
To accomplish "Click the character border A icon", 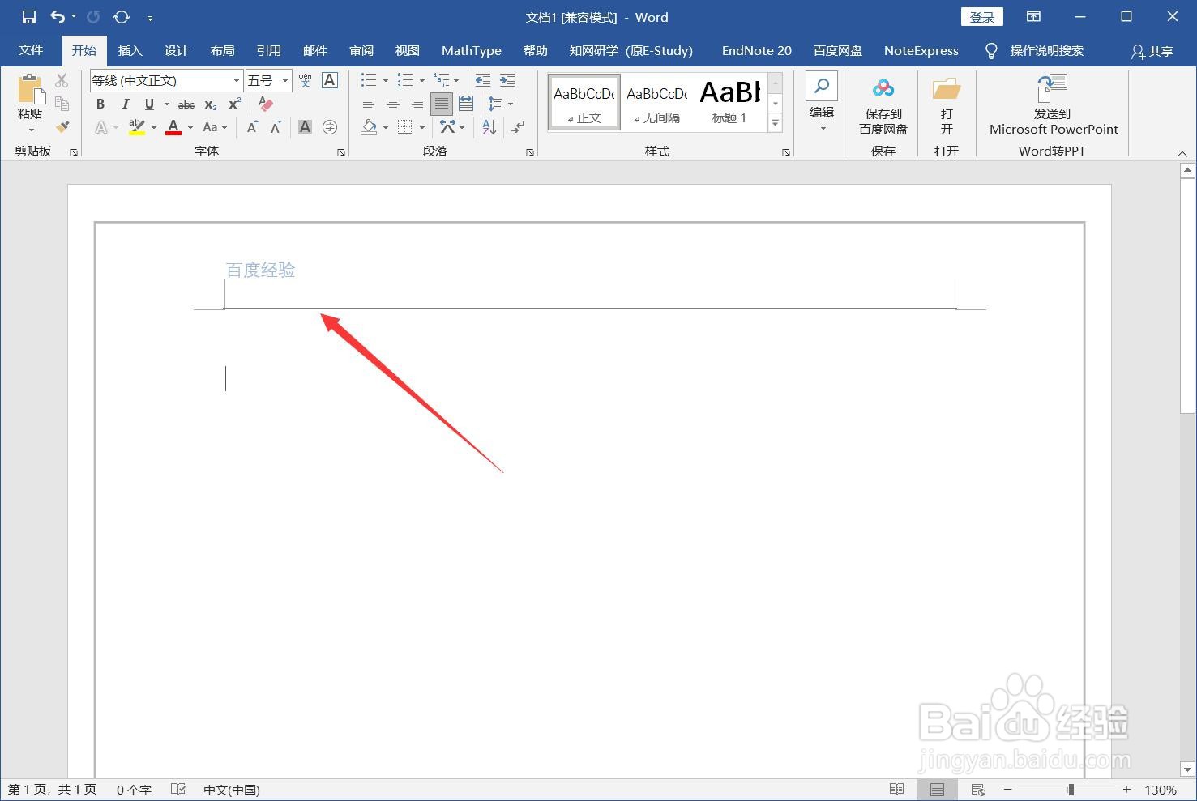I will point(330,80).
